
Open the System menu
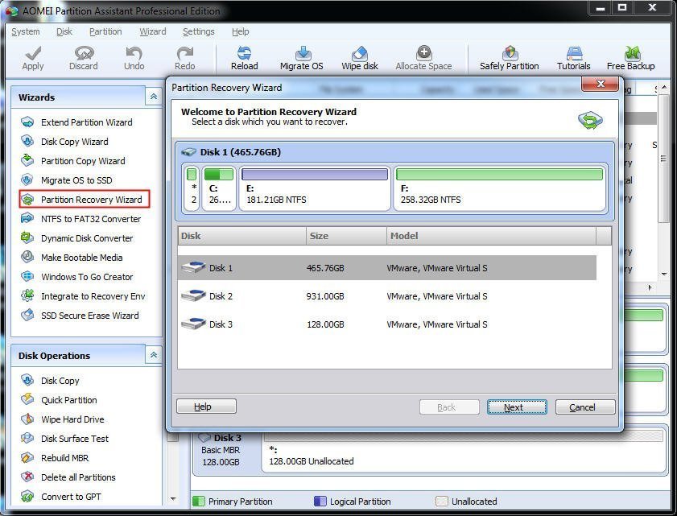click(x=26, y=31)
